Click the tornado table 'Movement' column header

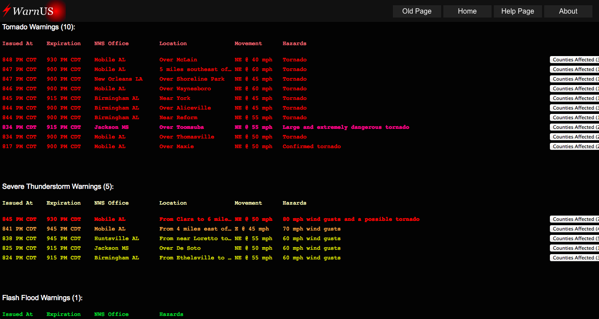(x=248, y=43)
